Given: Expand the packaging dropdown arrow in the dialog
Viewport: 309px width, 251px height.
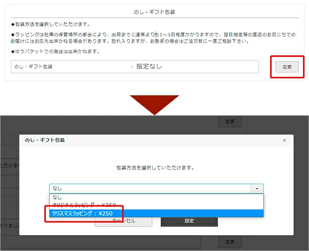Looking at the screenshot, I should 257,189.
